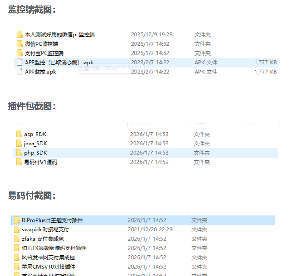This screenshot has height=276, width=294.
Task: Click file icon of APP监控.apk
Action: point(20,72)
